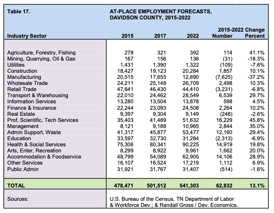Select the Health & Social Services label
Viewport: 274px width, 213px height.
[37, 144]
